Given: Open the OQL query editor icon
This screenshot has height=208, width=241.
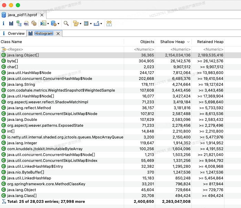Looking at the screenshot, I should 26,23.
